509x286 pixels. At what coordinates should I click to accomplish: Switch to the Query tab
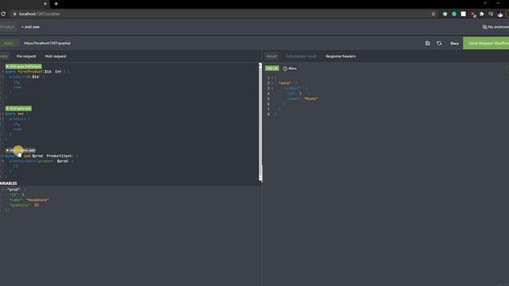point(4,56)
